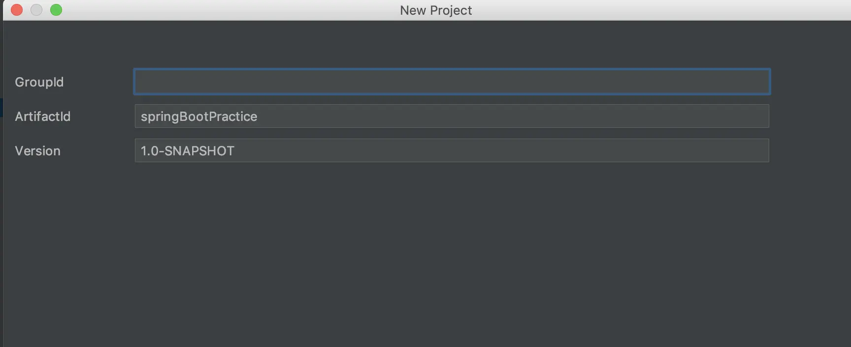This screenshot has height=347, width=851.
Task: Click empty space right of springBootPractice text
Action: pos(492,116)
